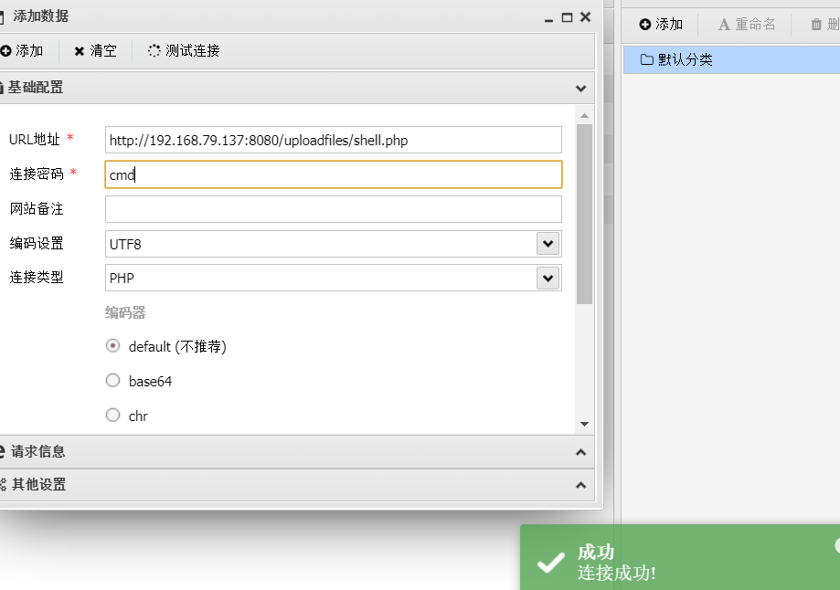Click the folder icon of 默认分类
The width and height of the screenshot is (840, 590).
(x=646, y=59)
